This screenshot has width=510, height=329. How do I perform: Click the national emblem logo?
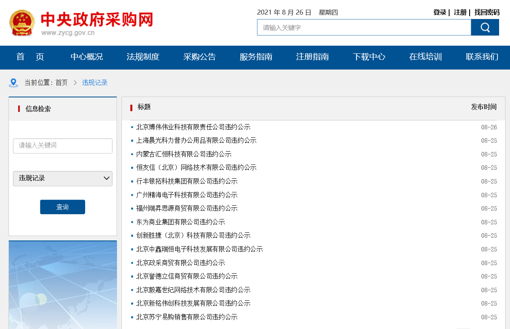(22, 23)
